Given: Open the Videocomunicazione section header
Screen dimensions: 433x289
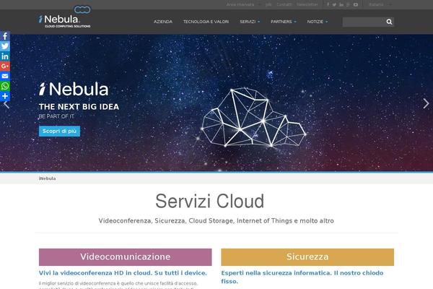Looking at the screenshot, I should (125, 257).
